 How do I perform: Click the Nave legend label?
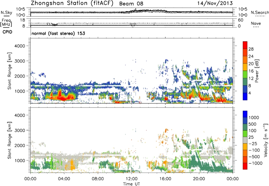(x=256, y=23)
